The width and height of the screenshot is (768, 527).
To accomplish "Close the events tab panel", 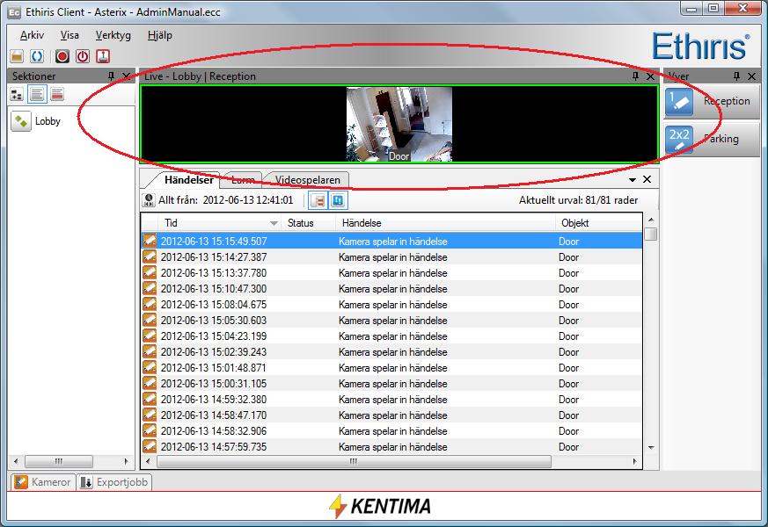I will click(x=647, y=179).
